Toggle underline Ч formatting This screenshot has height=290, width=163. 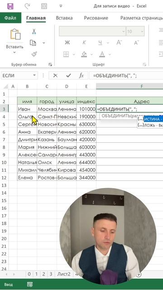pyautogui.click(x=100, y=43)
